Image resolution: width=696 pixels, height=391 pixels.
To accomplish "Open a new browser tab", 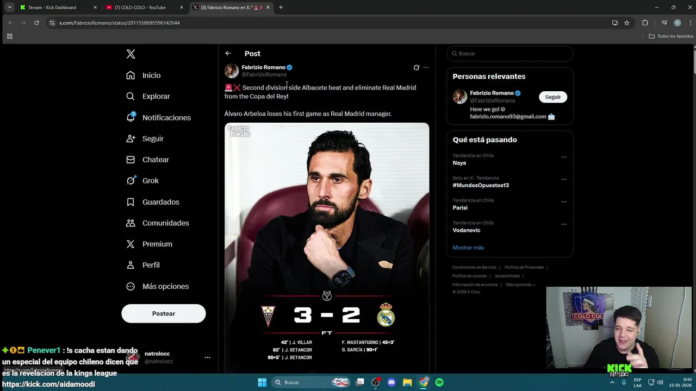I will (x=281, y=8).
